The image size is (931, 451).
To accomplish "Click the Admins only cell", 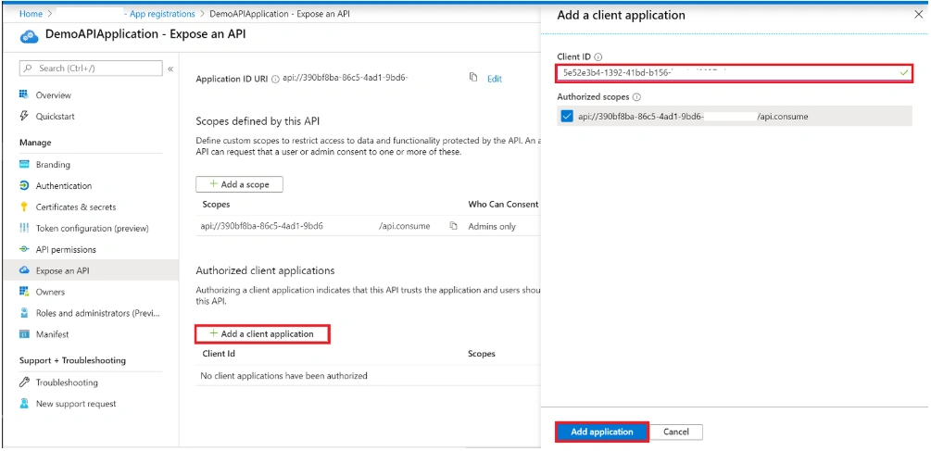I will pyautogui.click(x=492, y=226).
